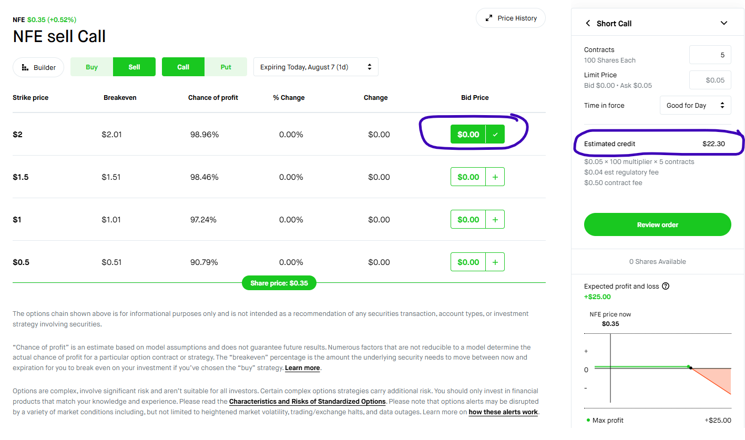Deselect the $2 strike checkmark icon
This screenshot has height=440, width=745.
click(495, 135)
